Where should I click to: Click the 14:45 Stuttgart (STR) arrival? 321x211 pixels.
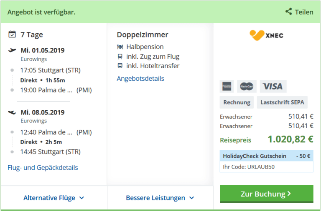click(50, 152)
